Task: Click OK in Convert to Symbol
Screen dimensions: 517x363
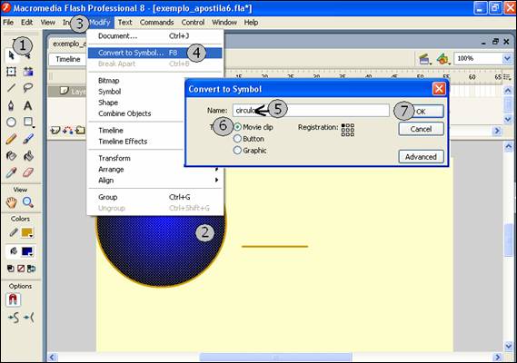Action: (x=421, y=112)
